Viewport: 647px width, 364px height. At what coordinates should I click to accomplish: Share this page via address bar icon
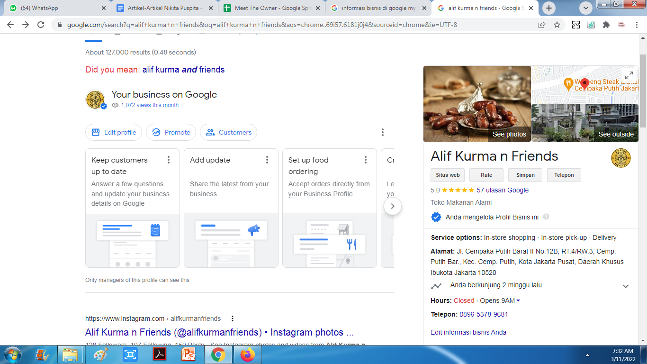point(542,25)
